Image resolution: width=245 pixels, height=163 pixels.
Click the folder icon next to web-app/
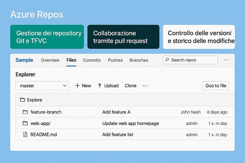coord(25,123)
